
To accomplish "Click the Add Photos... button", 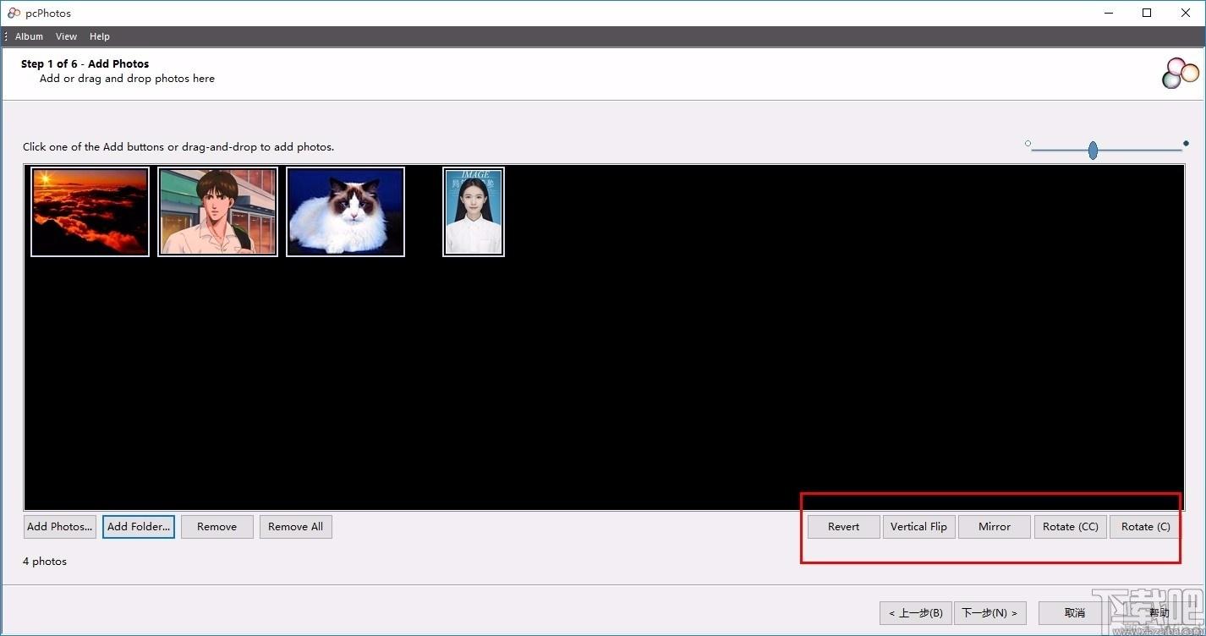I will [60, 527].
